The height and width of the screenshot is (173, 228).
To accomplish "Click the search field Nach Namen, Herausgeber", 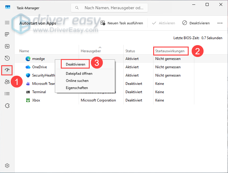I will 109,8.
